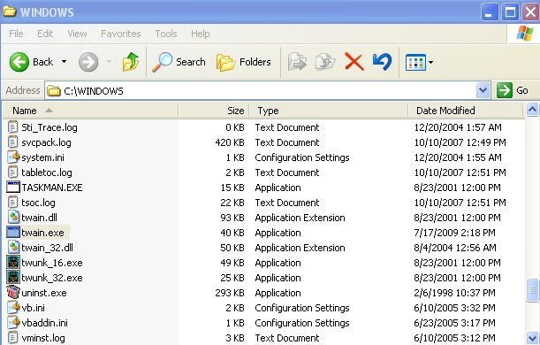Expand the Back history dropdown arrow
540x345 pixels.
(x=64, y=62)
